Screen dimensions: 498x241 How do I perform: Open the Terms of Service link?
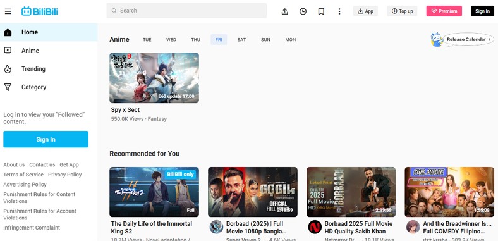tap(23, 175)
